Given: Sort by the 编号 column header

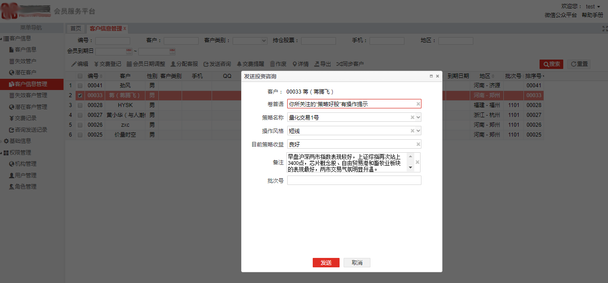Looking at the screenshot, I should 95,76.
